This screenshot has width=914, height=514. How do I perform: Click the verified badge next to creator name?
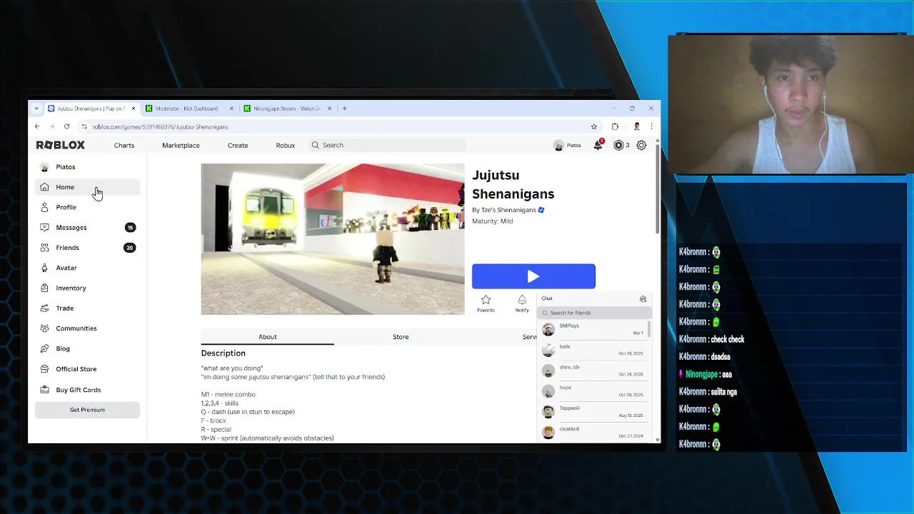click(541, 210)
